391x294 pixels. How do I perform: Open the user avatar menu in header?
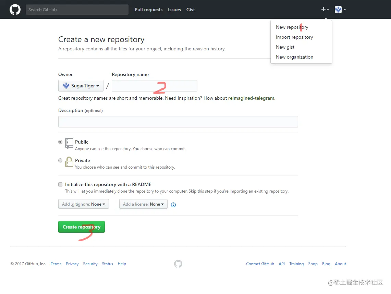pyautogui.click(x=340, y=10)
